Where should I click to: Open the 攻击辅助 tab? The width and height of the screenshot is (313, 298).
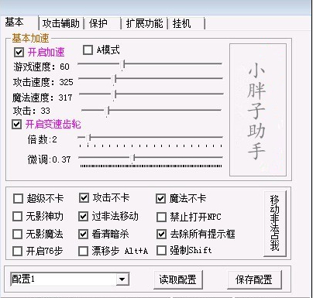[61, 23]
